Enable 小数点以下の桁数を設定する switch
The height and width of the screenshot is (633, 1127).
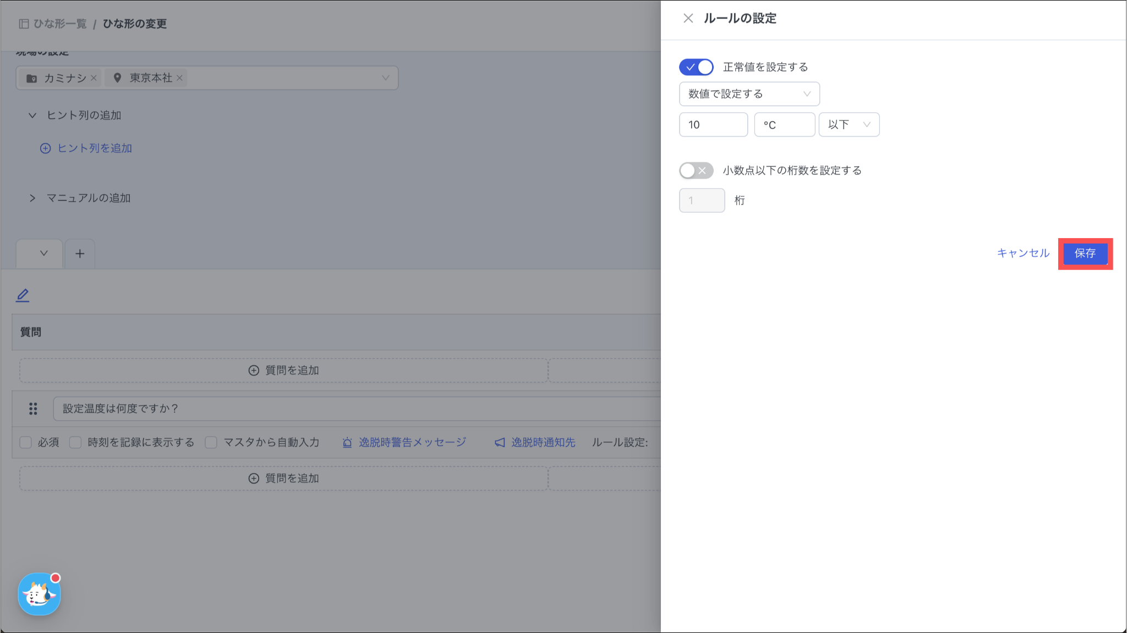pos(696,170)
